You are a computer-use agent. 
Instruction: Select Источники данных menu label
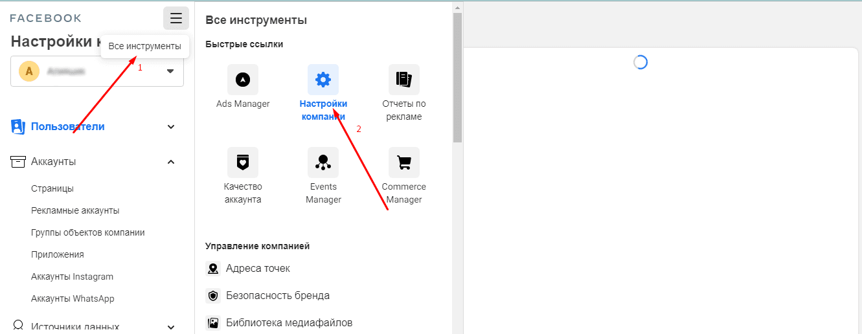pyautogui.click(x=75, y=328)
